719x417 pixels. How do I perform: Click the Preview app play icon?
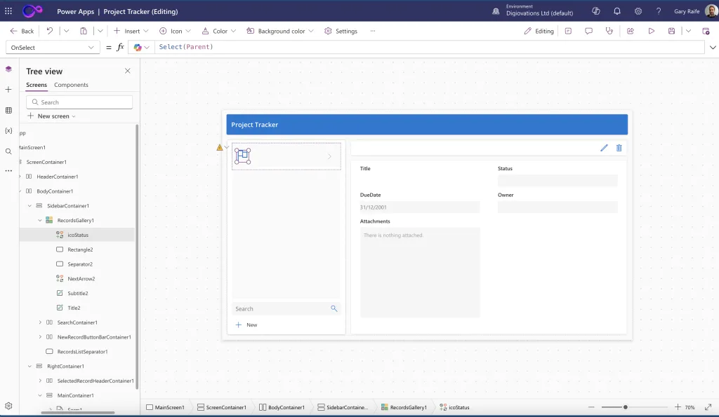click(x=651, y=31)
